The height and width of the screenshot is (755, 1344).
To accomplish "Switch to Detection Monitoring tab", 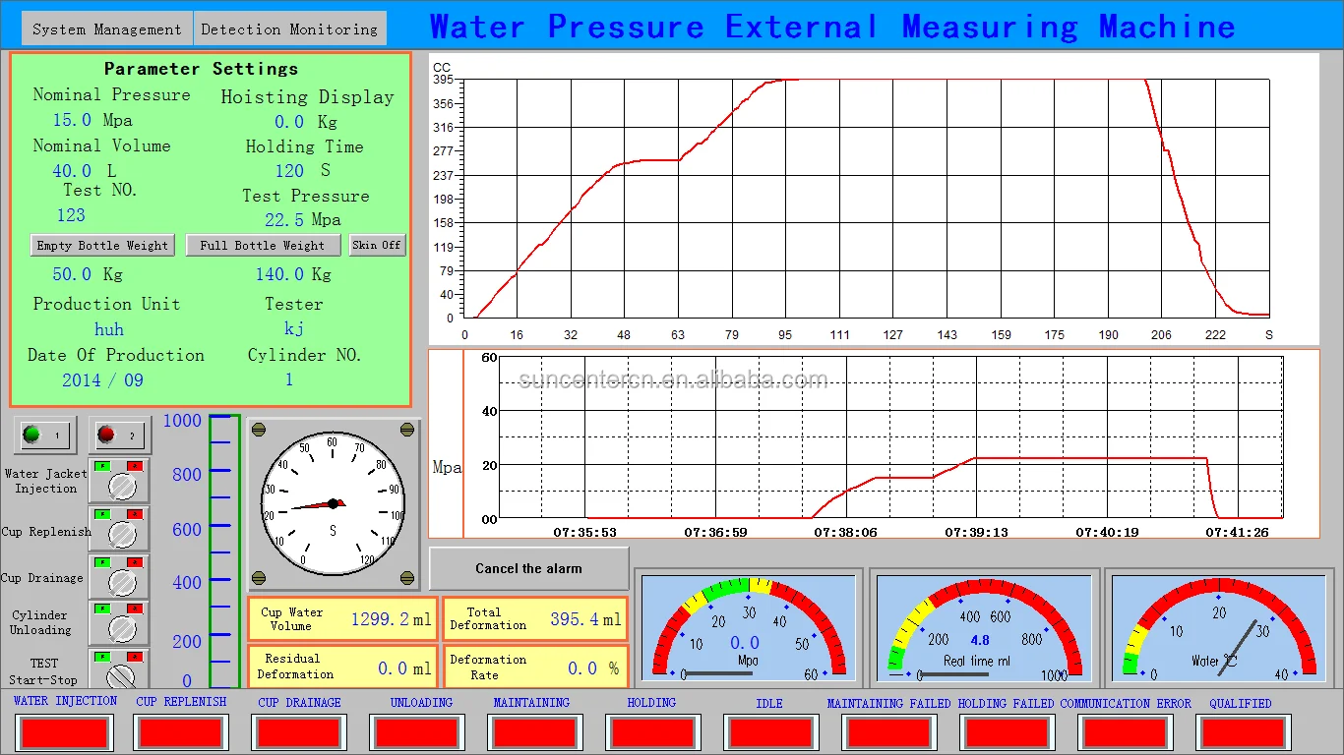I will pyautogui.click(x=289, y=29).
